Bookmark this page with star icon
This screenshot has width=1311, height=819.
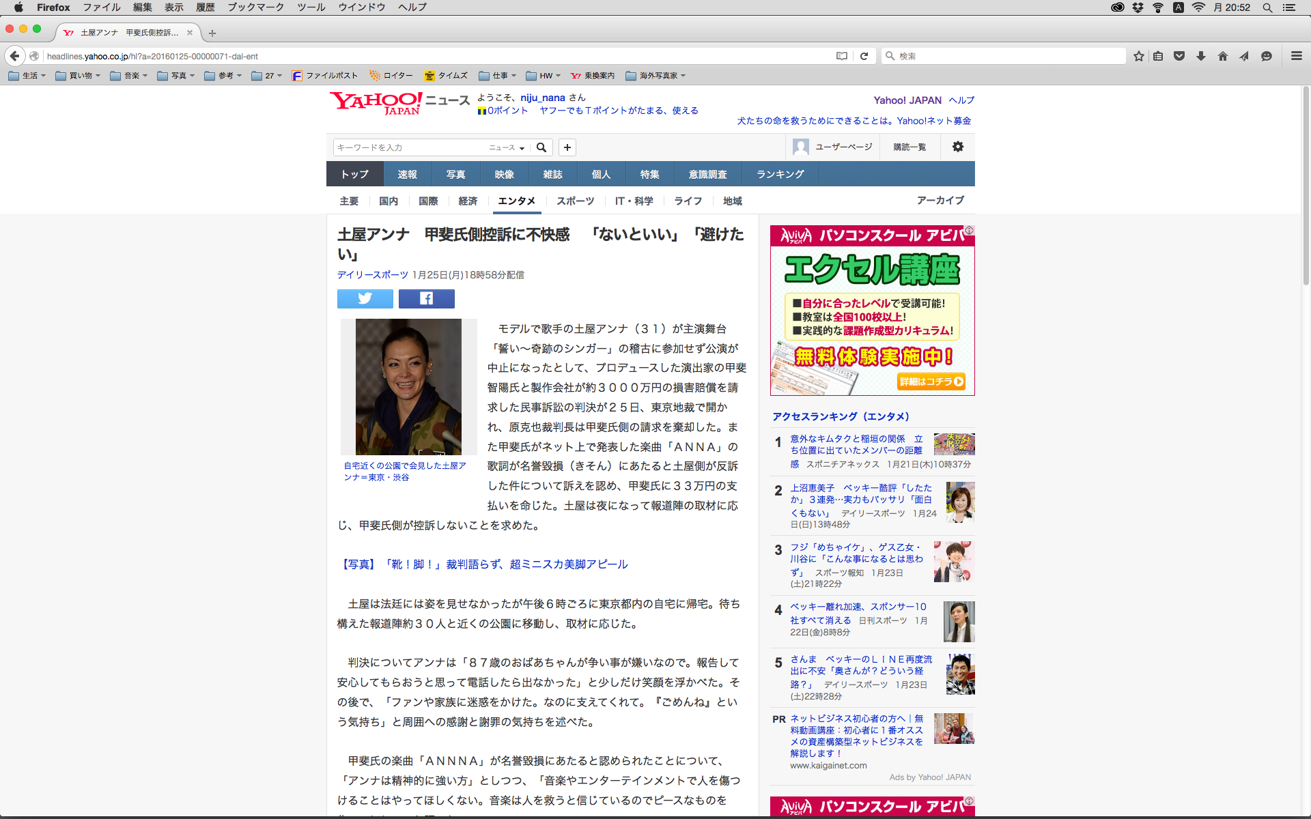click(1138, 56)
